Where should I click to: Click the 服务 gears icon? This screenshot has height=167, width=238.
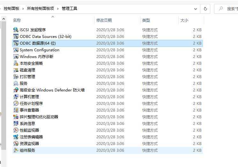(x=16, y=83)
